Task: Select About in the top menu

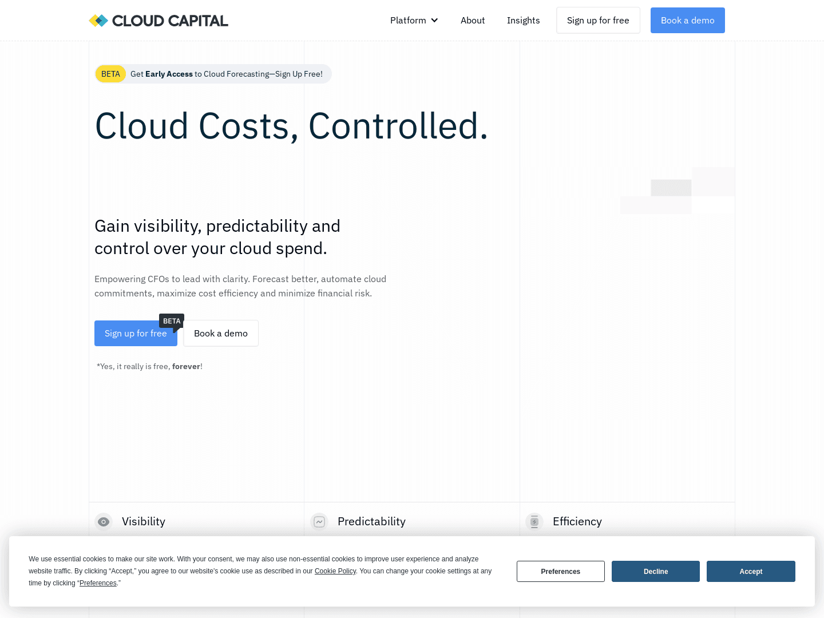Action: tap(473, 20)
